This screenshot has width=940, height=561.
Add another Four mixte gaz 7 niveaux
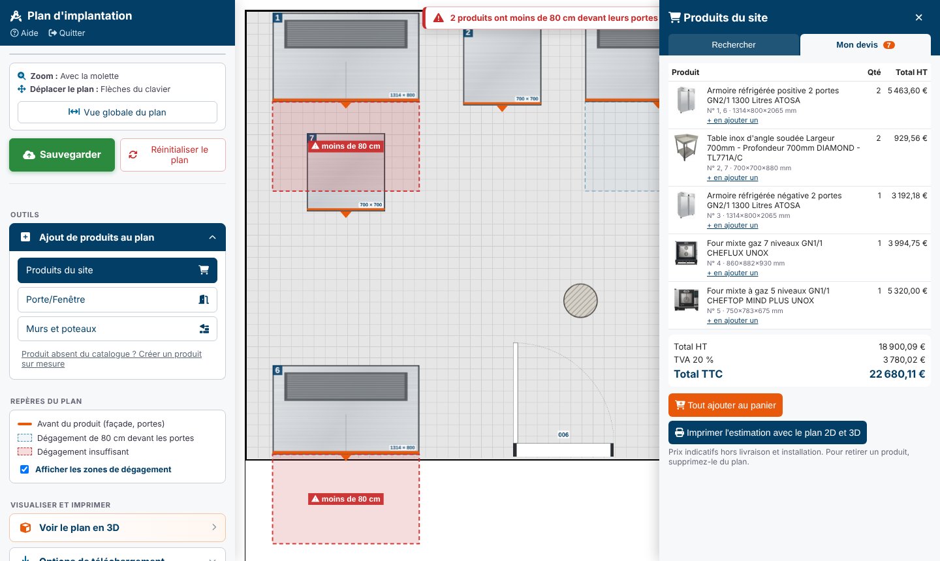[x=732, y=273]
